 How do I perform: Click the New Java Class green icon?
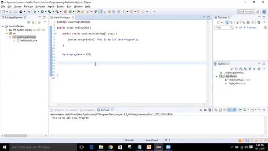[x=70, y=12]
